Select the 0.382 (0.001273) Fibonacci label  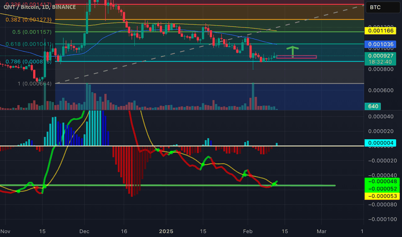28,20
